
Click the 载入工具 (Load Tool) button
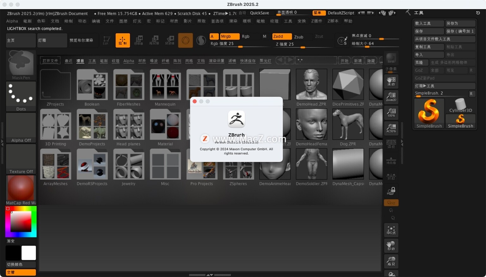click(x=429, y=23)
